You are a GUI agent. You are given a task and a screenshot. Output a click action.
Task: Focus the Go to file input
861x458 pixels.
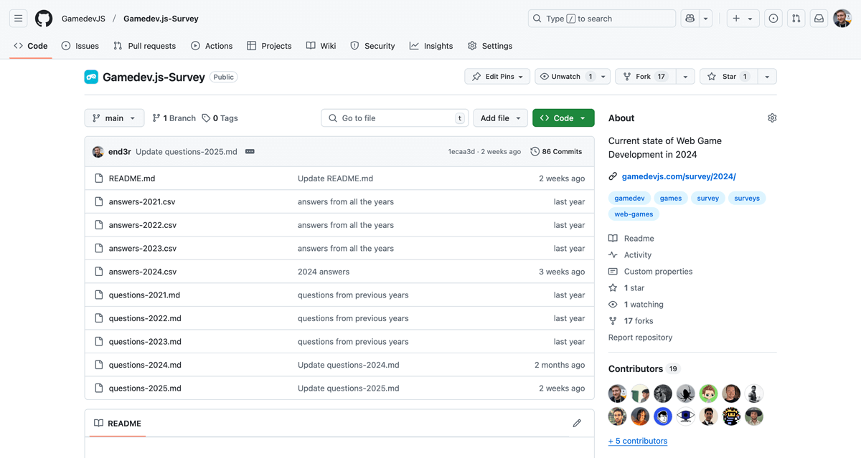click(395, 118)
